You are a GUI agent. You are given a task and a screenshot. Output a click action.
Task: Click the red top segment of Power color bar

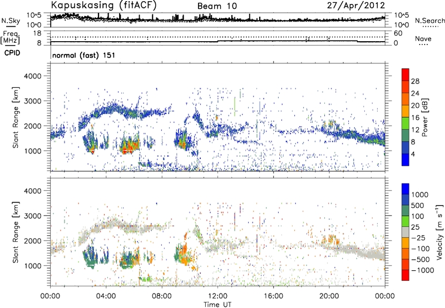(406, 74)
